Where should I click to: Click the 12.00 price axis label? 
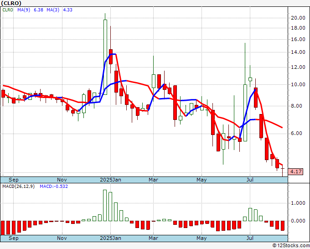pos(298,67)
